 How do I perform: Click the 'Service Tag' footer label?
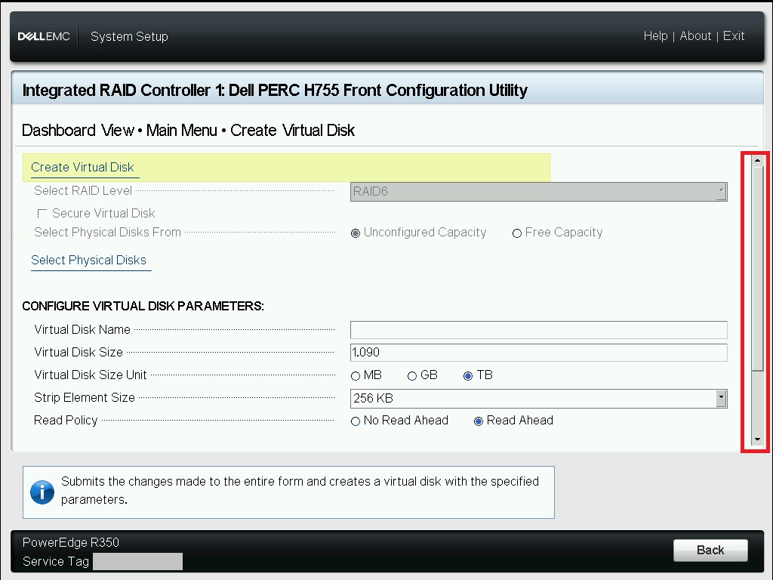(56, 562)
